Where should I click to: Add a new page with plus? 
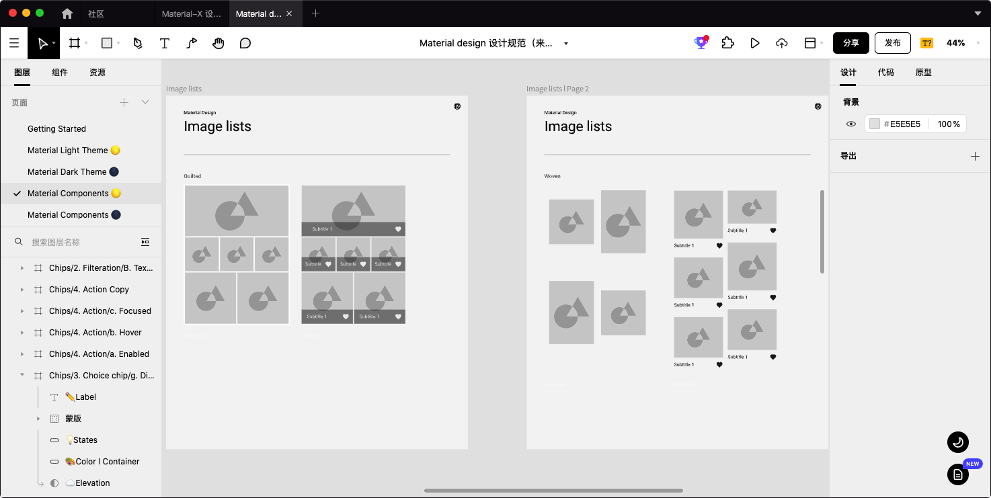(124, 102)
